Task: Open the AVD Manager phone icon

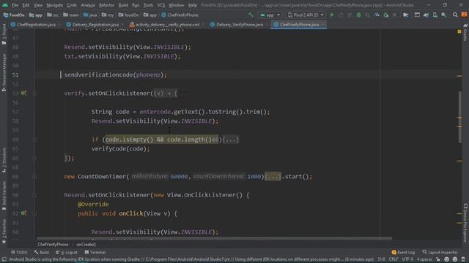Action: (x=435, y=15)
